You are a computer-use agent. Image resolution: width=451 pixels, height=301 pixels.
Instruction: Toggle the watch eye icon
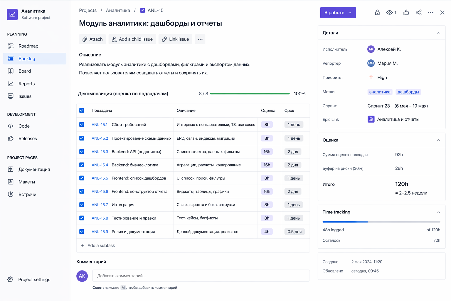(390, 12)
